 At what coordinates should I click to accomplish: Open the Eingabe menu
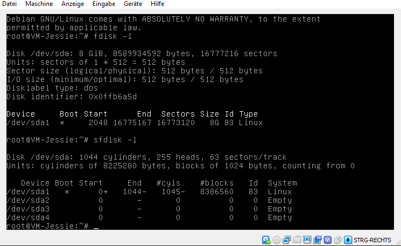104,4
